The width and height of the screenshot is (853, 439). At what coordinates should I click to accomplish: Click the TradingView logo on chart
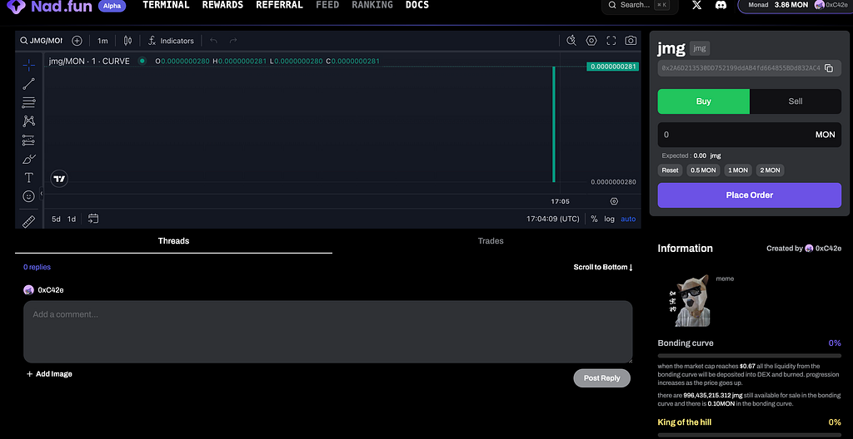coord(59,179)
